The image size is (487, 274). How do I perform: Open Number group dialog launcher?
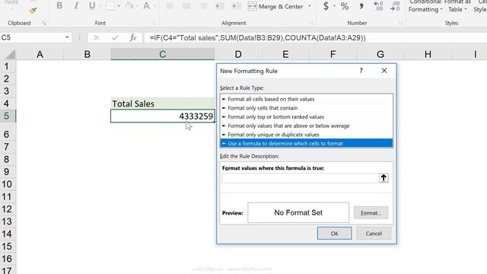pos(401,23)
